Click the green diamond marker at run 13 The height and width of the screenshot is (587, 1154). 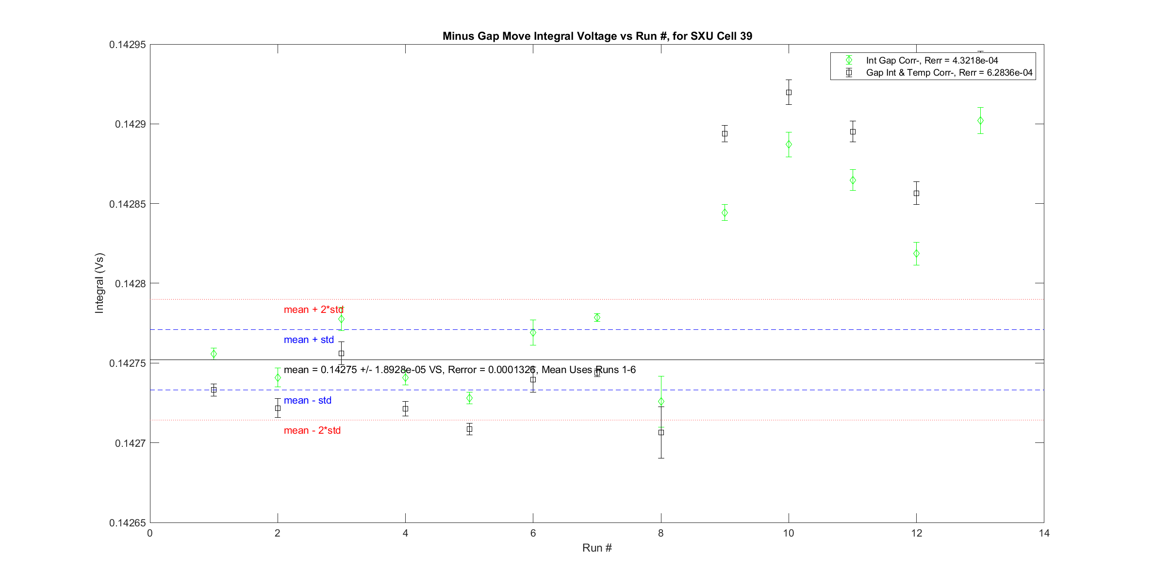980,121
